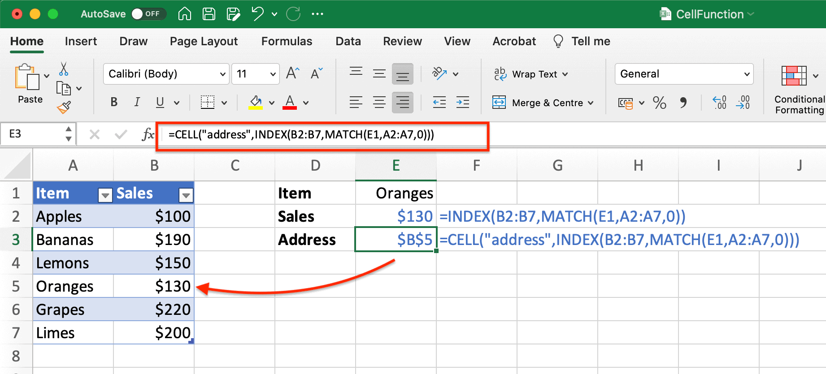This screenshot has height=374, width=826.
Task: Open the Data tab
Action: coord(348,41)
